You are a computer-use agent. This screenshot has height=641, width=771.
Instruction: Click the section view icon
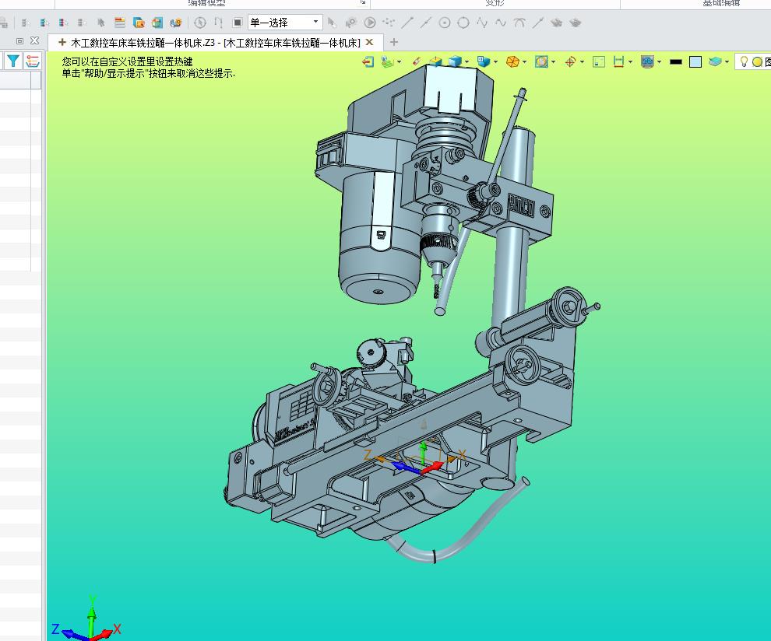[x=541, y=61]
